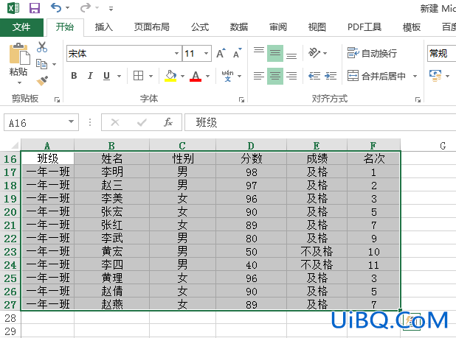Screen dimensions: 456x338
Task: Click cell with name 黄宏
Action: pyautogui.click(x=111, y=252)
